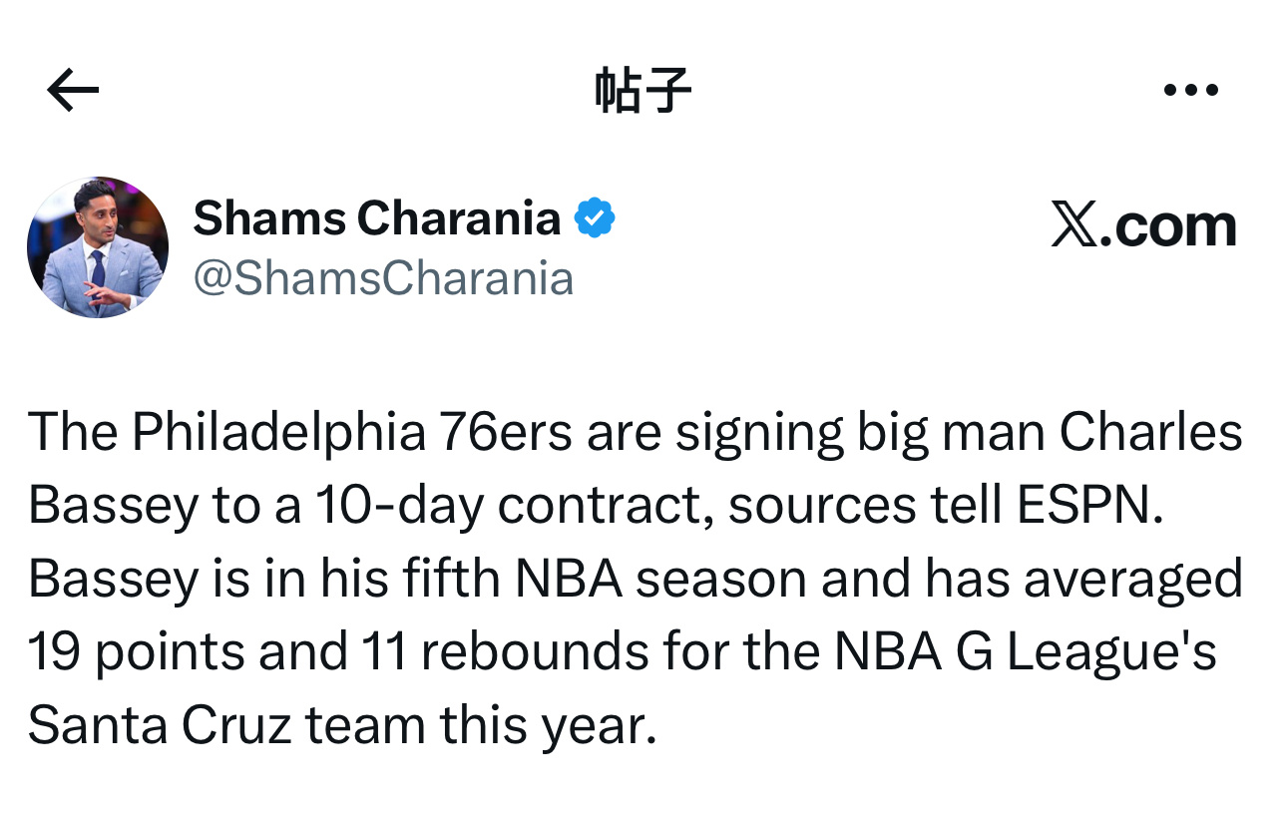Click the X logo in the corner

click(x=1143, y=223)
